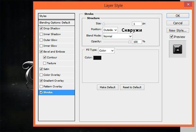
Task: Select the Contour label
Action: coord(52,57)
